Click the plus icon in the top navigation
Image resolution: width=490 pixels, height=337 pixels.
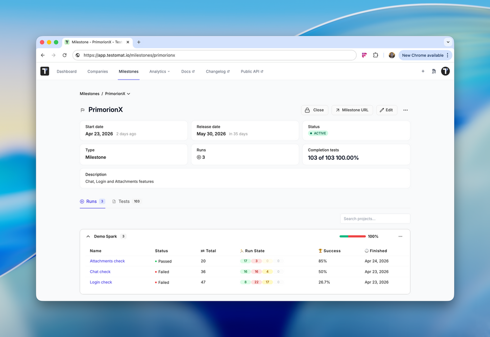(x=423, y=71)
